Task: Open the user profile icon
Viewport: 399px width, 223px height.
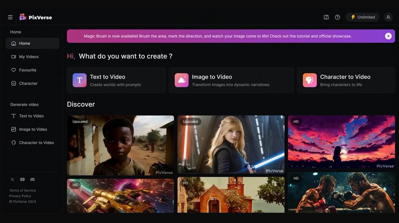Action: [x=388, y=17]
